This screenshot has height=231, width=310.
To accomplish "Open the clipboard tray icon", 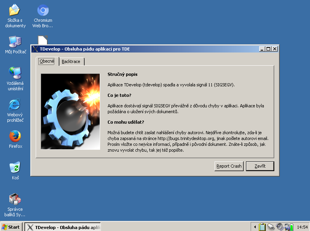I will pos(262,227).
